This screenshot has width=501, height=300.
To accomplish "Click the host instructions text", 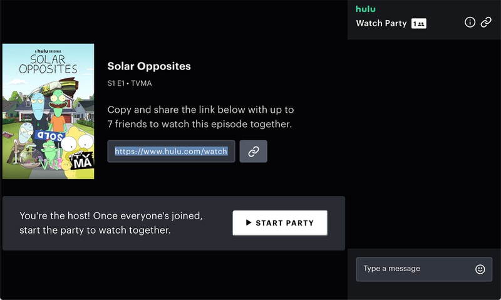I will (x=111, y=223).
